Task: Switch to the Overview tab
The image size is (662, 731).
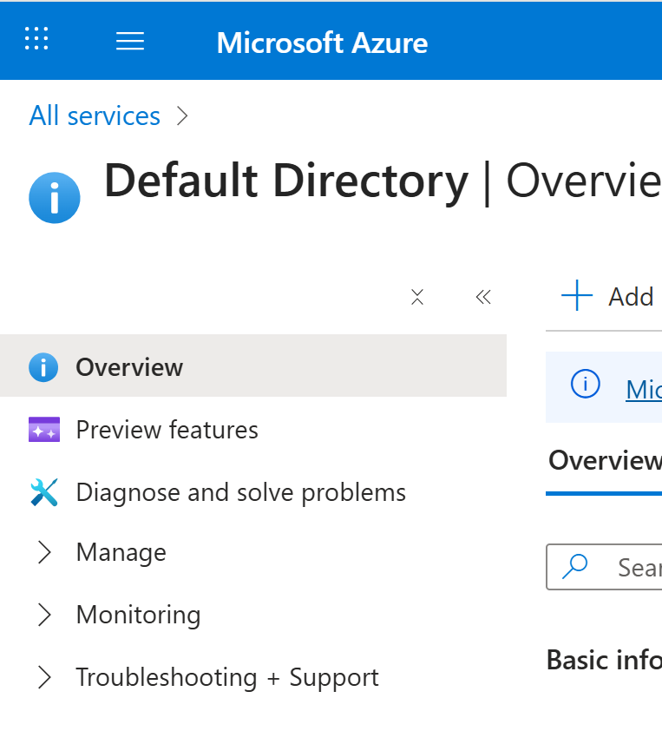Action: click(x=605, y=460)
